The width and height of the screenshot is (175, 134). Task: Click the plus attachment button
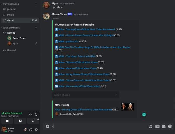click(48, 126)
